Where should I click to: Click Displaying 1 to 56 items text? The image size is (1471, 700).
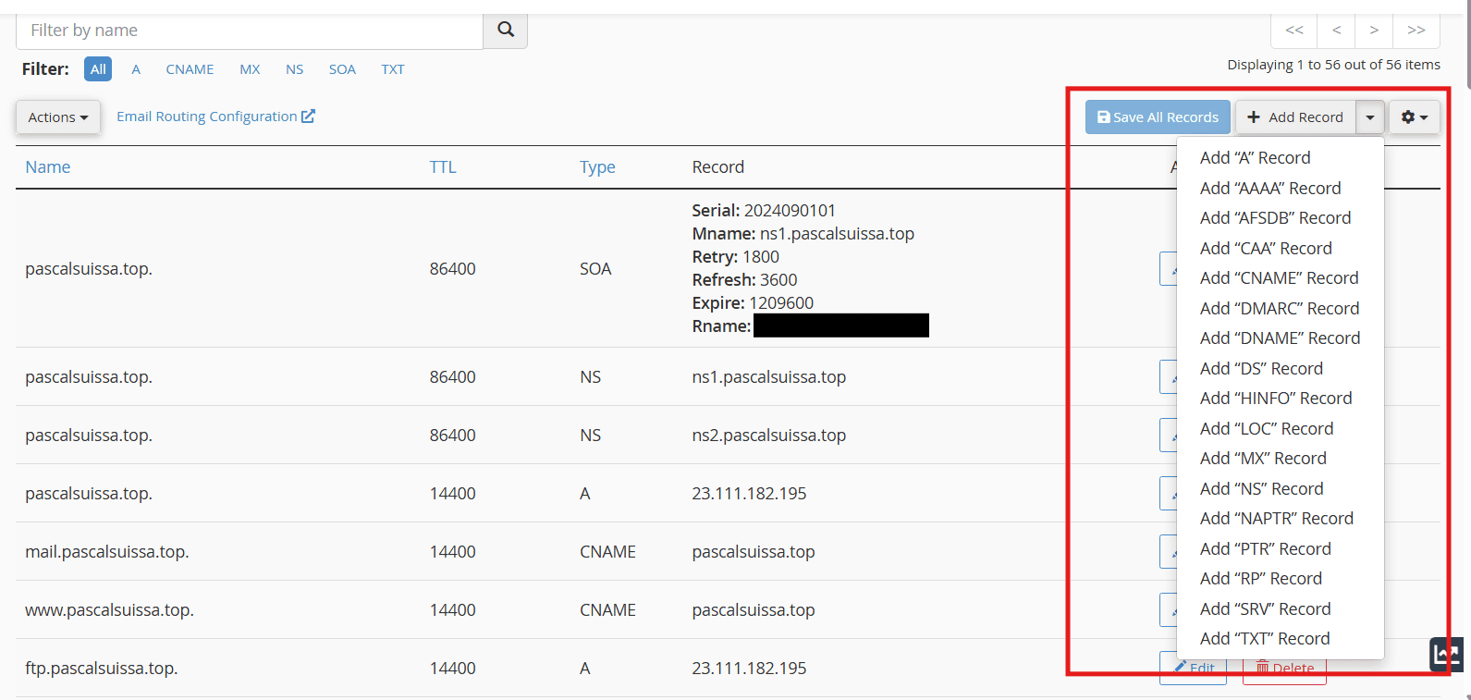[1334, 65]
